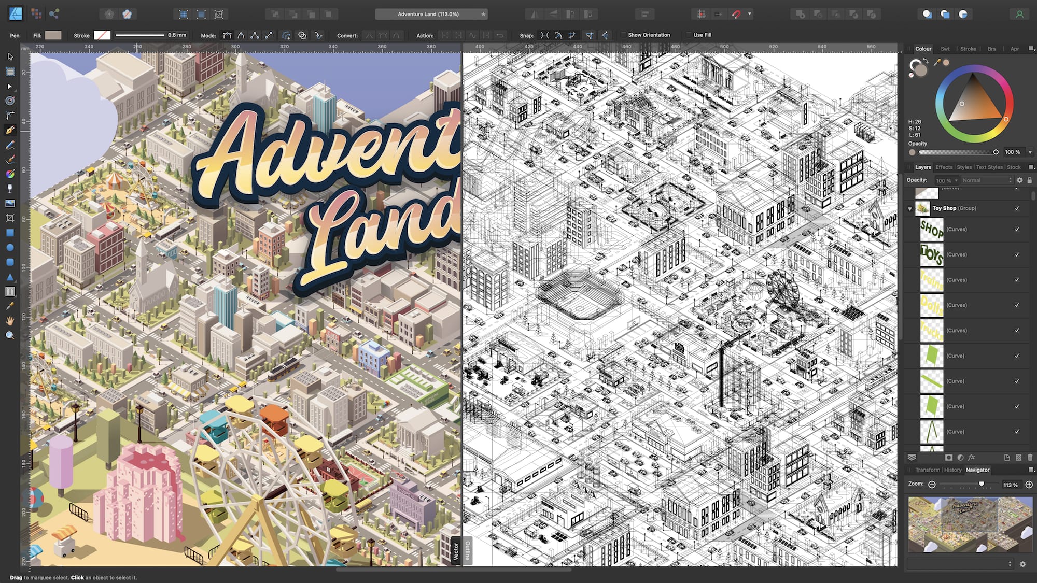Select the Move tool in left toolbar
The width and height of the screenshot is (1037, 583).
pyautogui.click(x=10, y=56)
